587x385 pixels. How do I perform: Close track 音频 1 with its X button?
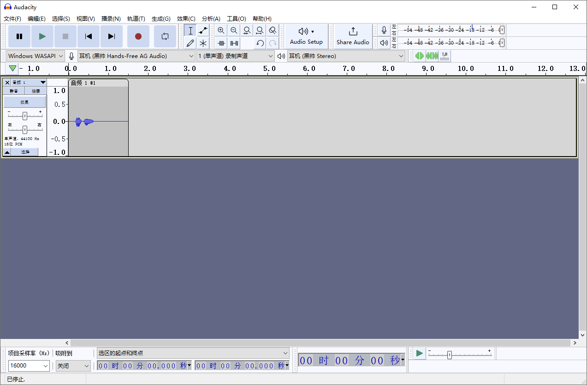(x=7, y=82)
